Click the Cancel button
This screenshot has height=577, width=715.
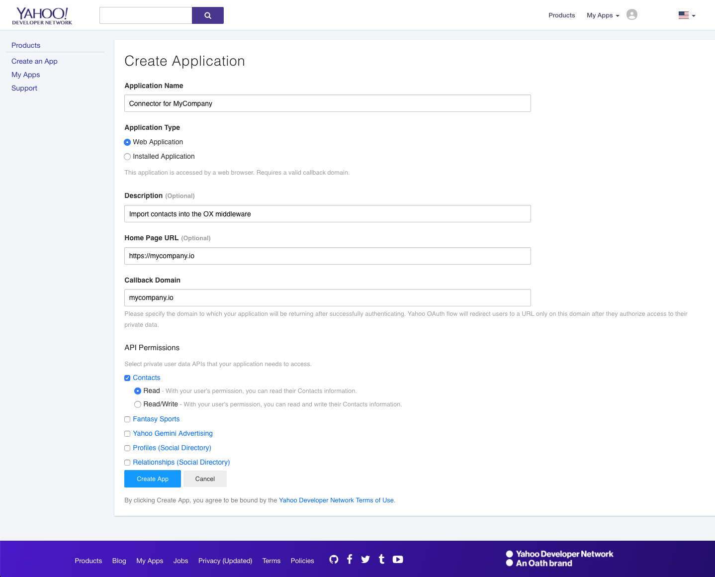tap(205, 479)
